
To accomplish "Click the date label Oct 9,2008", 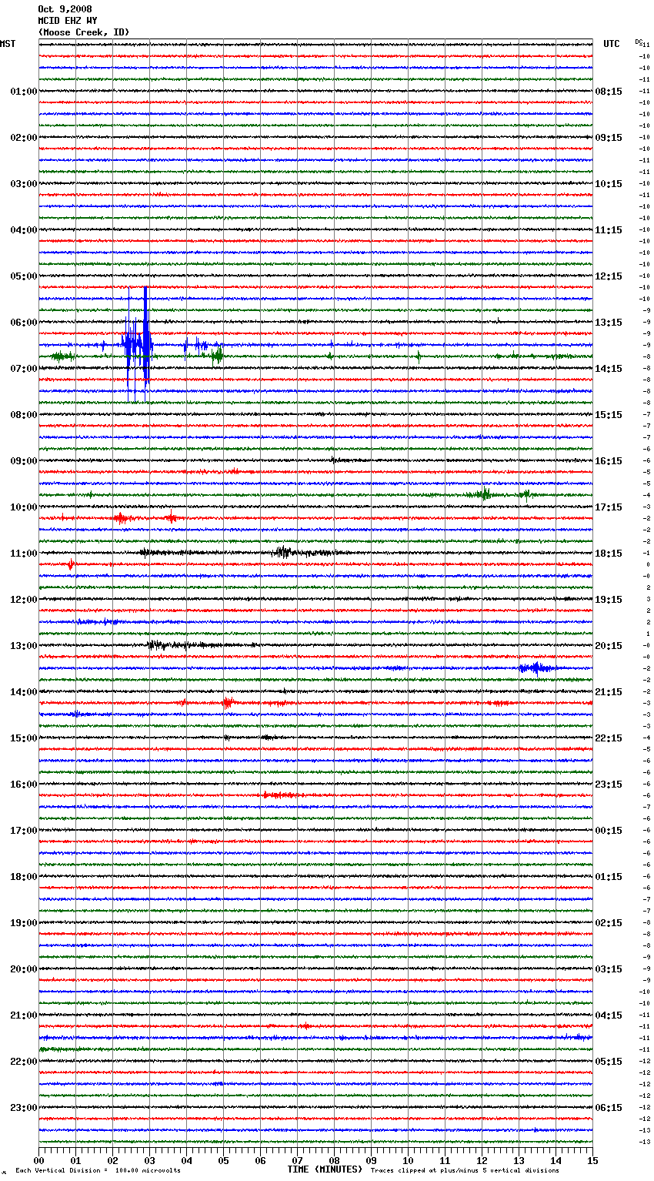I will tap(65, 9).
